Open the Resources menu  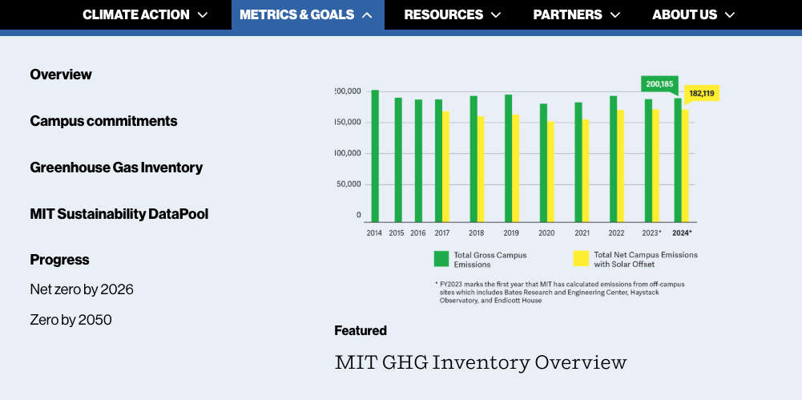tap(452, 15)
